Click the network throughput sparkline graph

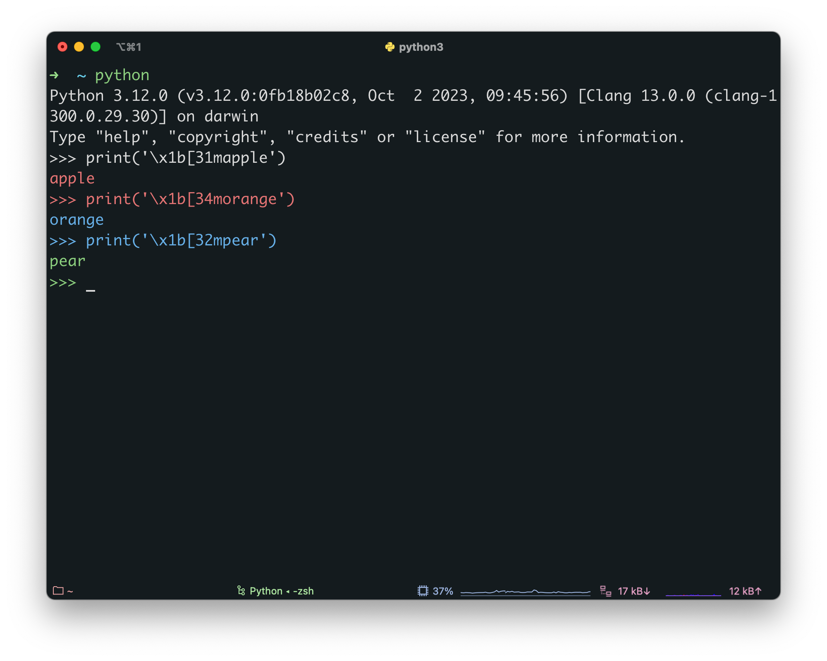pos(693,594)
